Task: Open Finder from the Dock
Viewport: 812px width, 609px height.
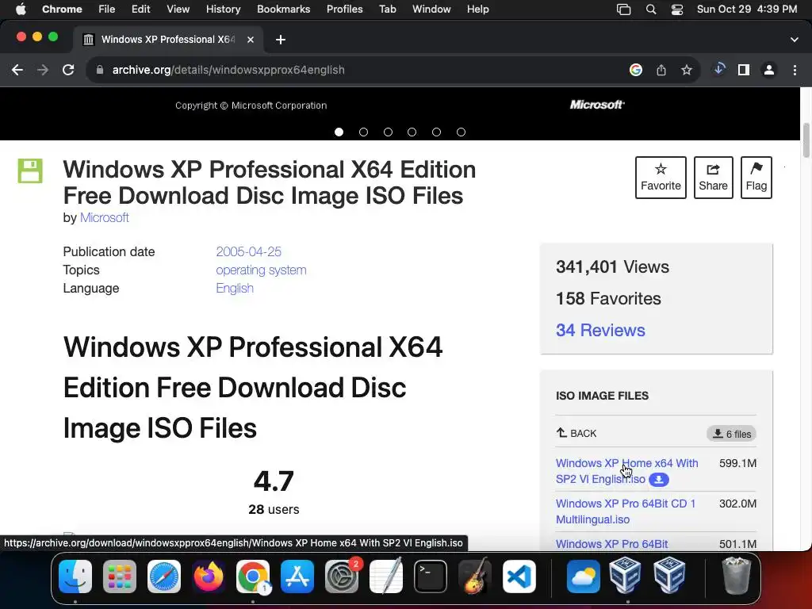Action: pos(75,576)
